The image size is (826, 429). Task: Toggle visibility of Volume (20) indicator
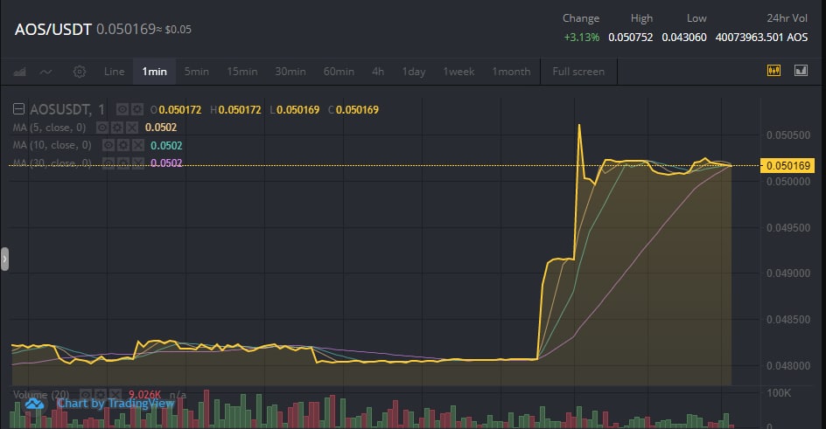[x=86, y=394]
